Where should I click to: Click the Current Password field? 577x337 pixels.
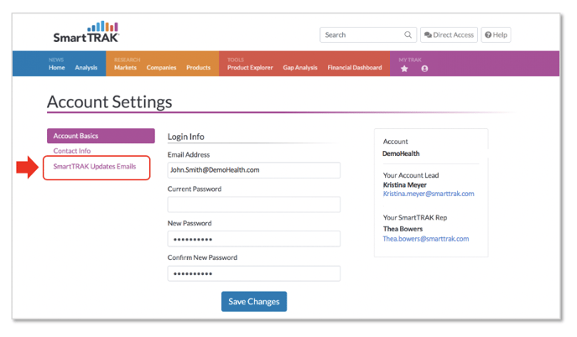[x=254, y=205]
